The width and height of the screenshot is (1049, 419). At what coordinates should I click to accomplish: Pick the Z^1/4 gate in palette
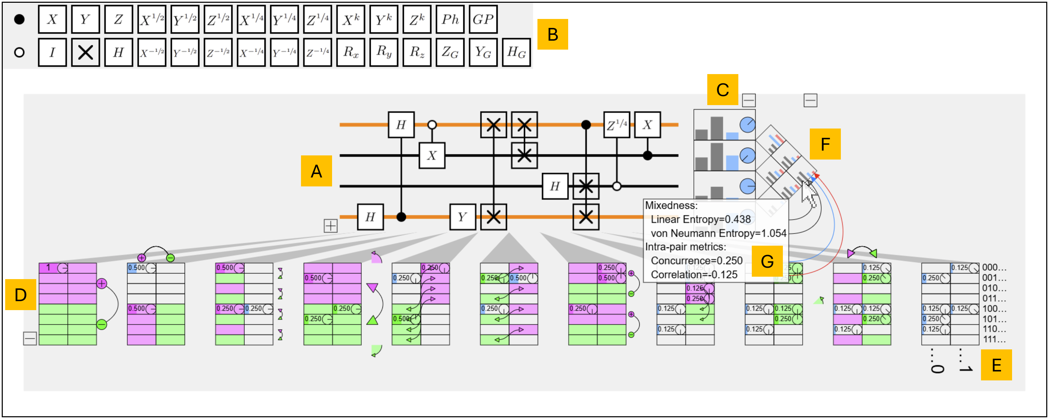click(x=317, y=19)
